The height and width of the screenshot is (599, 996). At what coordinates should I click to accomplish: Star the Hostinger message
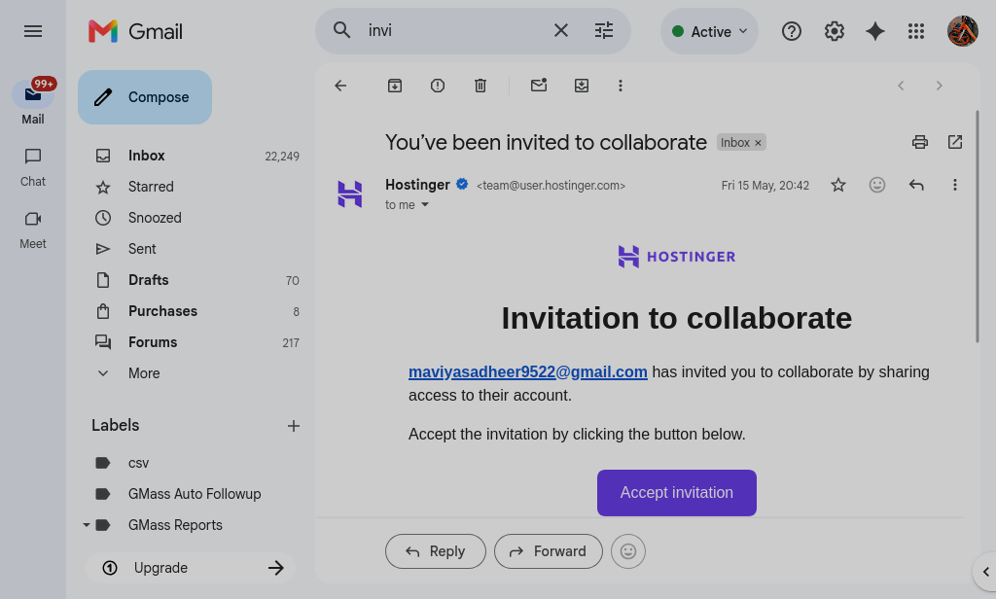click(x=838, y=185)
